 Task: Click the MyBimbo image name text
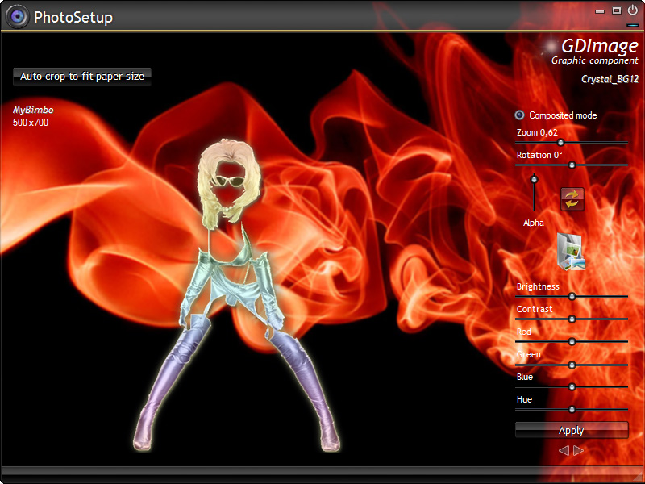click(33, 110)
